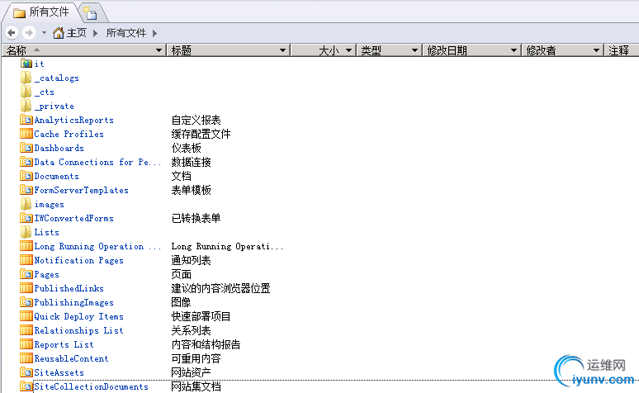Click the PublishedLinks list icon
Image resolution: width=639 pixels, height=393 pixels.
(26, 288)
